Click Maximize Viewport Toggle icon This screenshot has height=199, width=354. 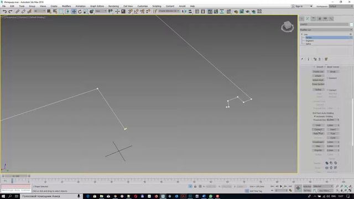click(350, 190)
